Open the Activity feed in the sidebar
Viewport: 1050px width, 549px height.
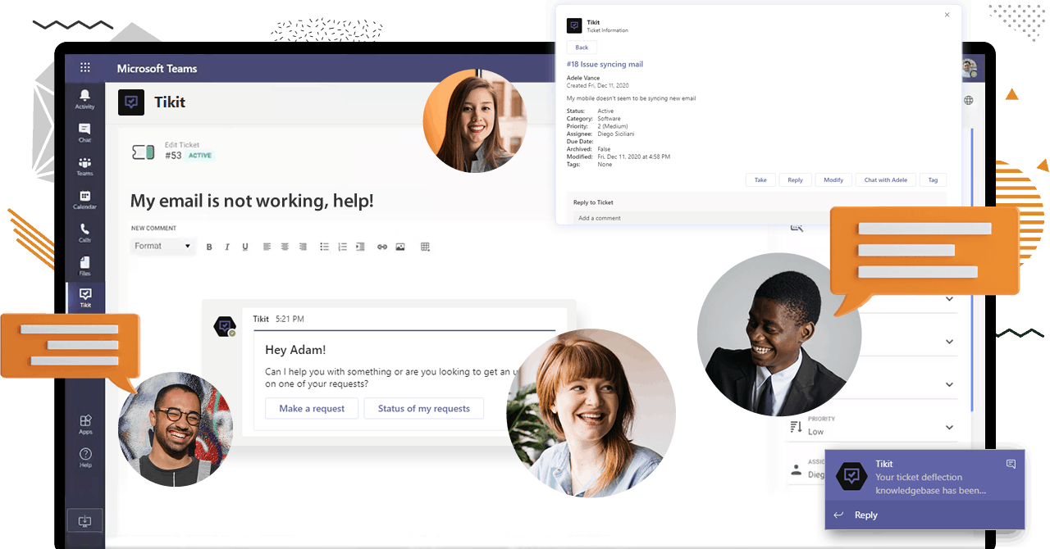point(85,99)
